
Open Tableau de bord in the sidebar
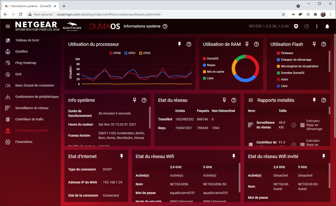pyautogui.click(x=27, y=40)
